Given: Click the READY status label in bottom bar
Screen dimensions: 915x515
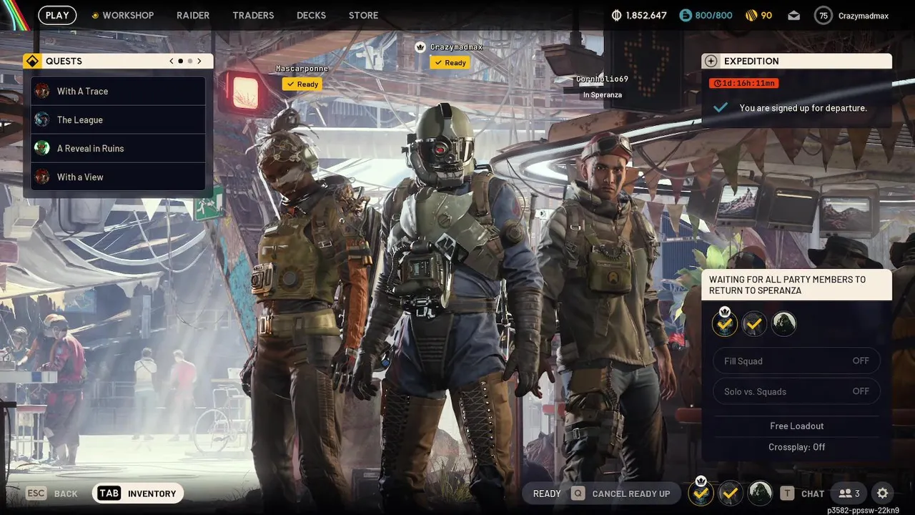Looking at the screenshot, I should click(547, 494).
